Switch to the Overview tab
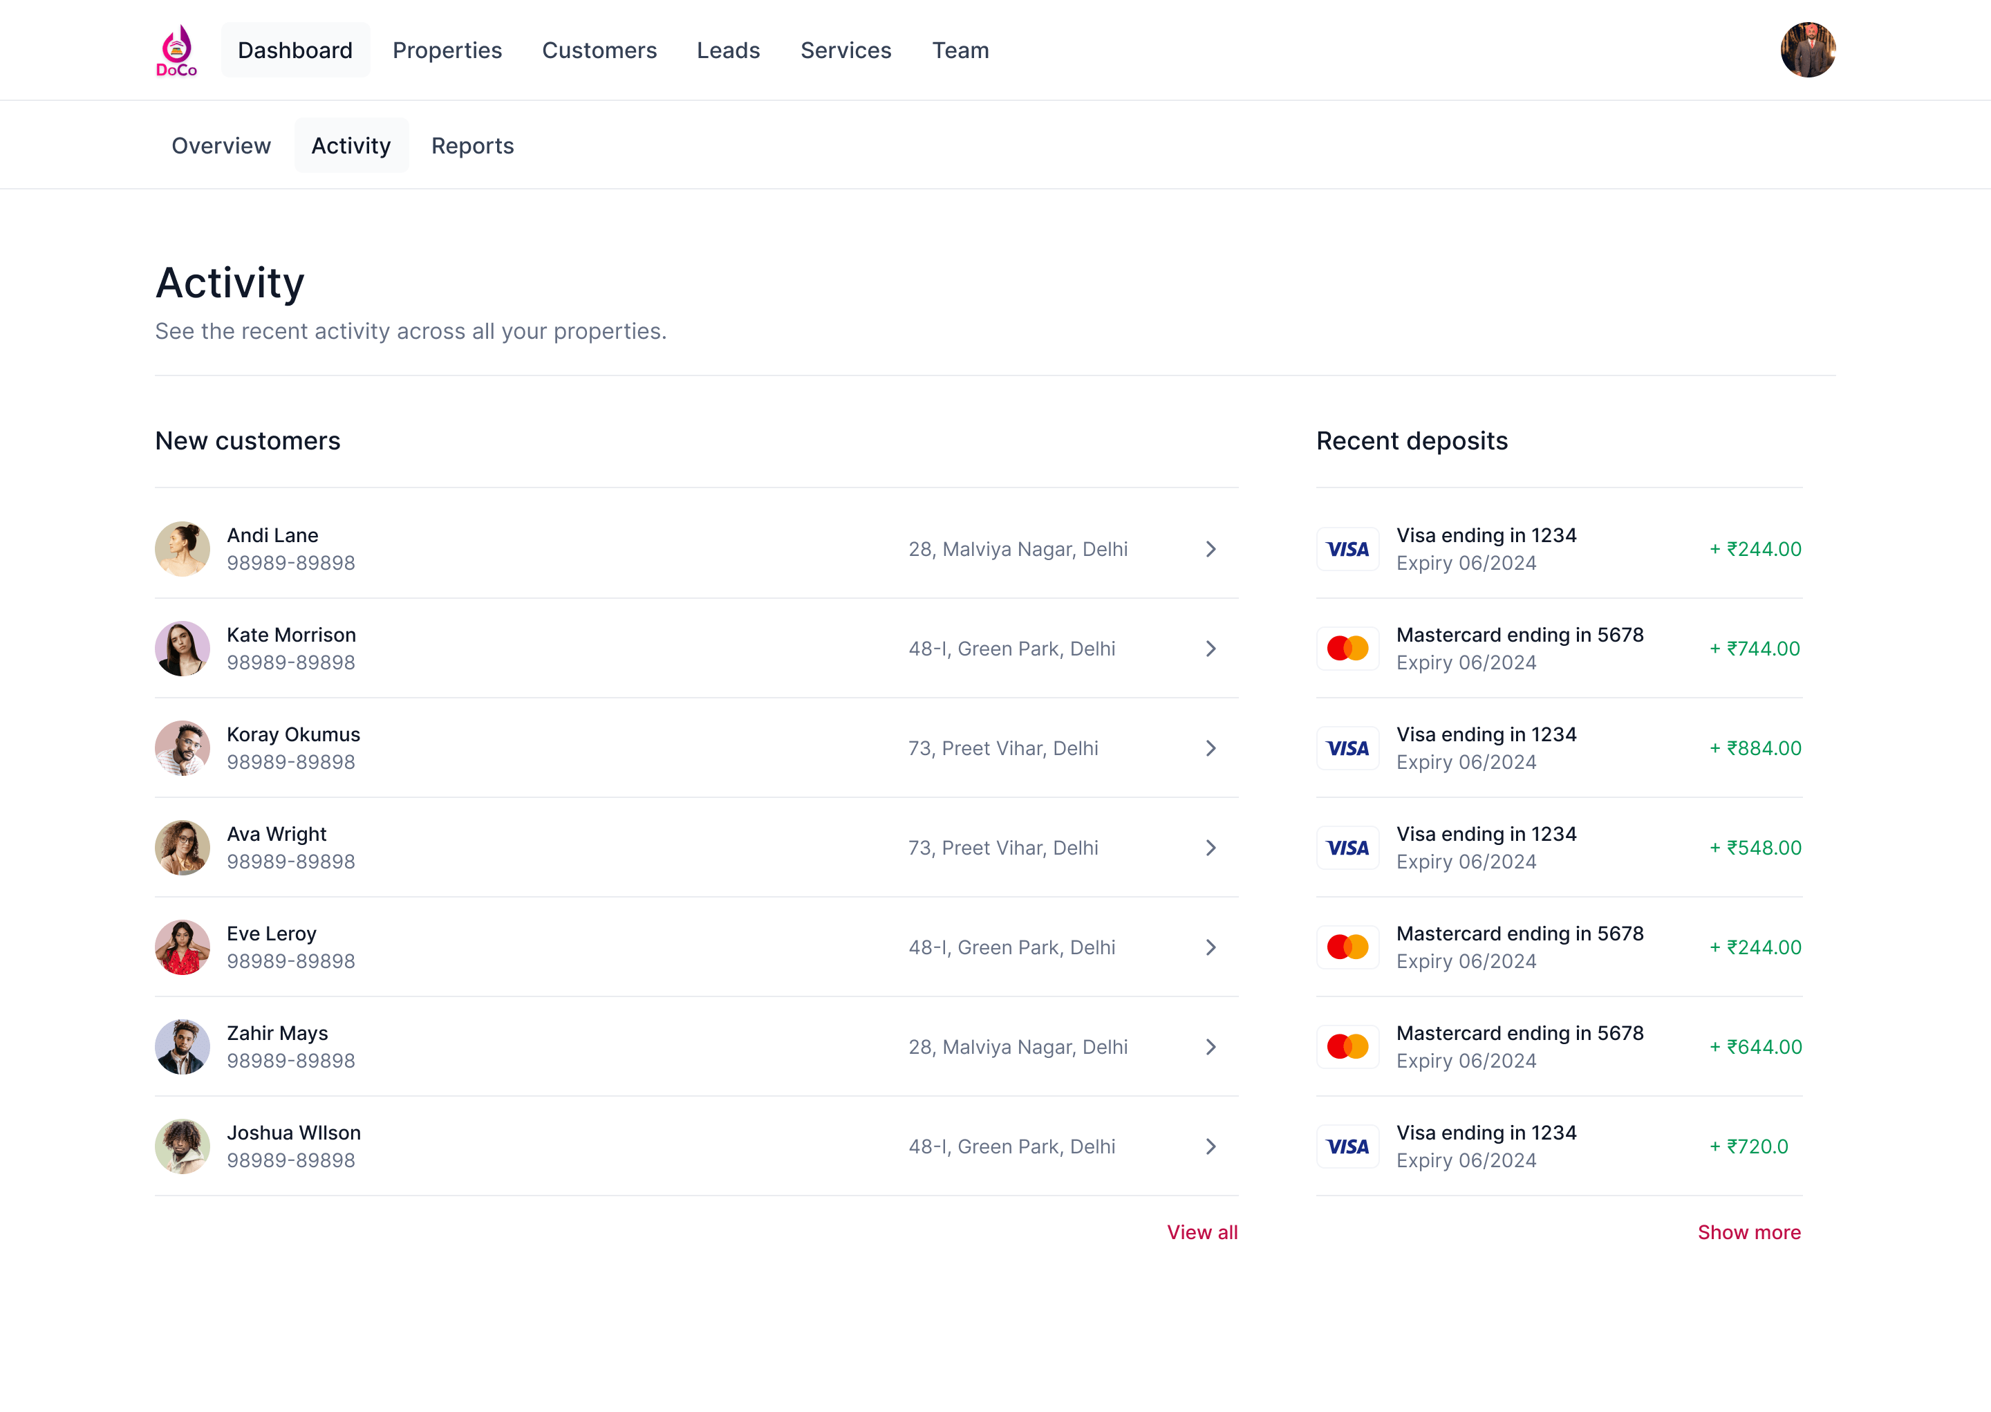This screenshot has width=1991, height=1412. coord(221,145)
